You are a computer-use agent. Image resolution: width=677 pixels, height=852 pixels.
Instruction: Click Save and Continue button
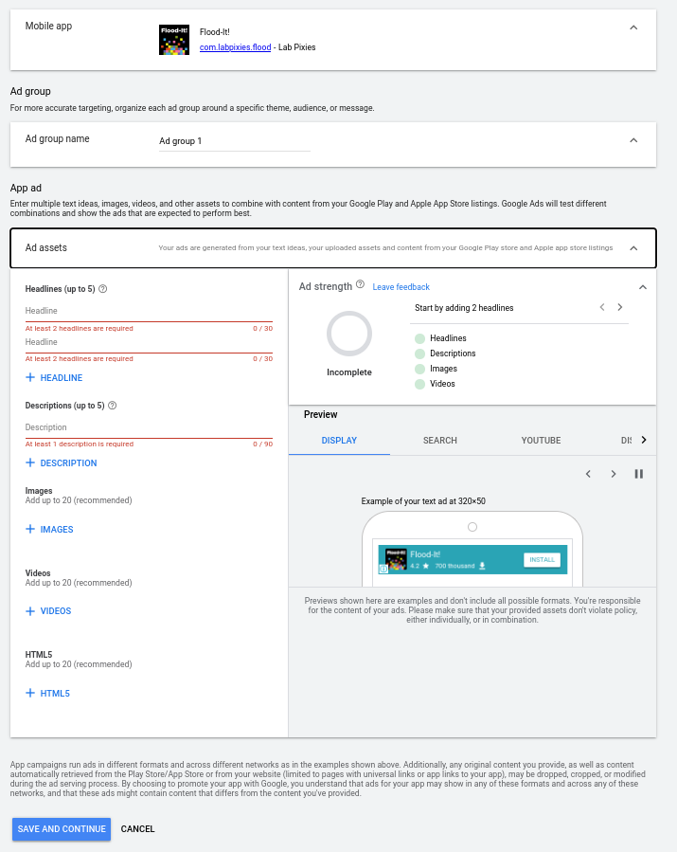(x=62, y=829)
